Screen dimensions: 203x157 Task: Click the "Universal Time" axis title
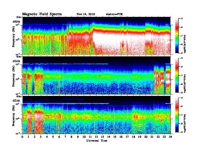97,141
